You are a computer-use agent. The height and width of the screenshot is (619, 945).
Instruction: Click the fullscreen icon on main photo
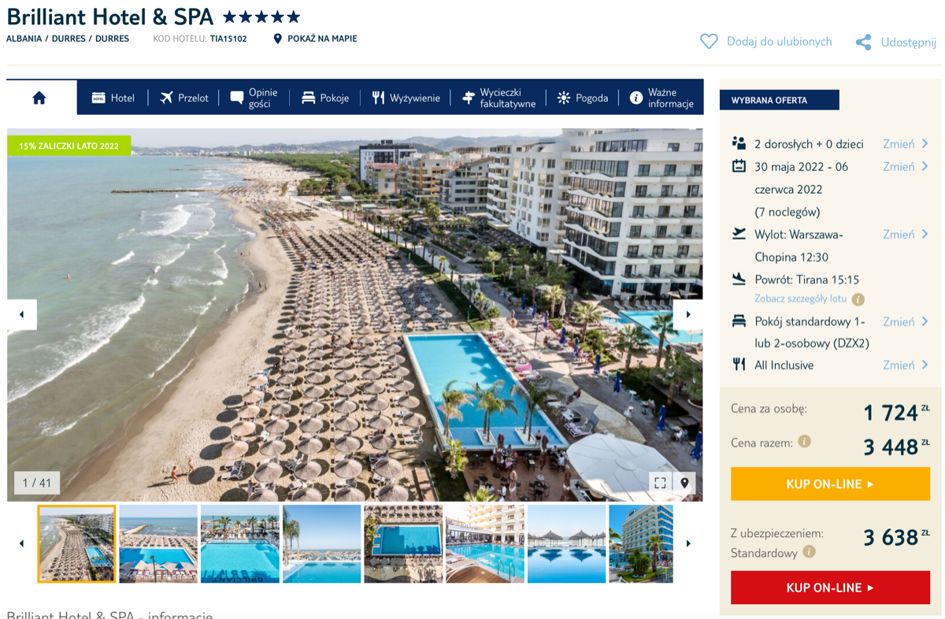click(x=660, y=483)
